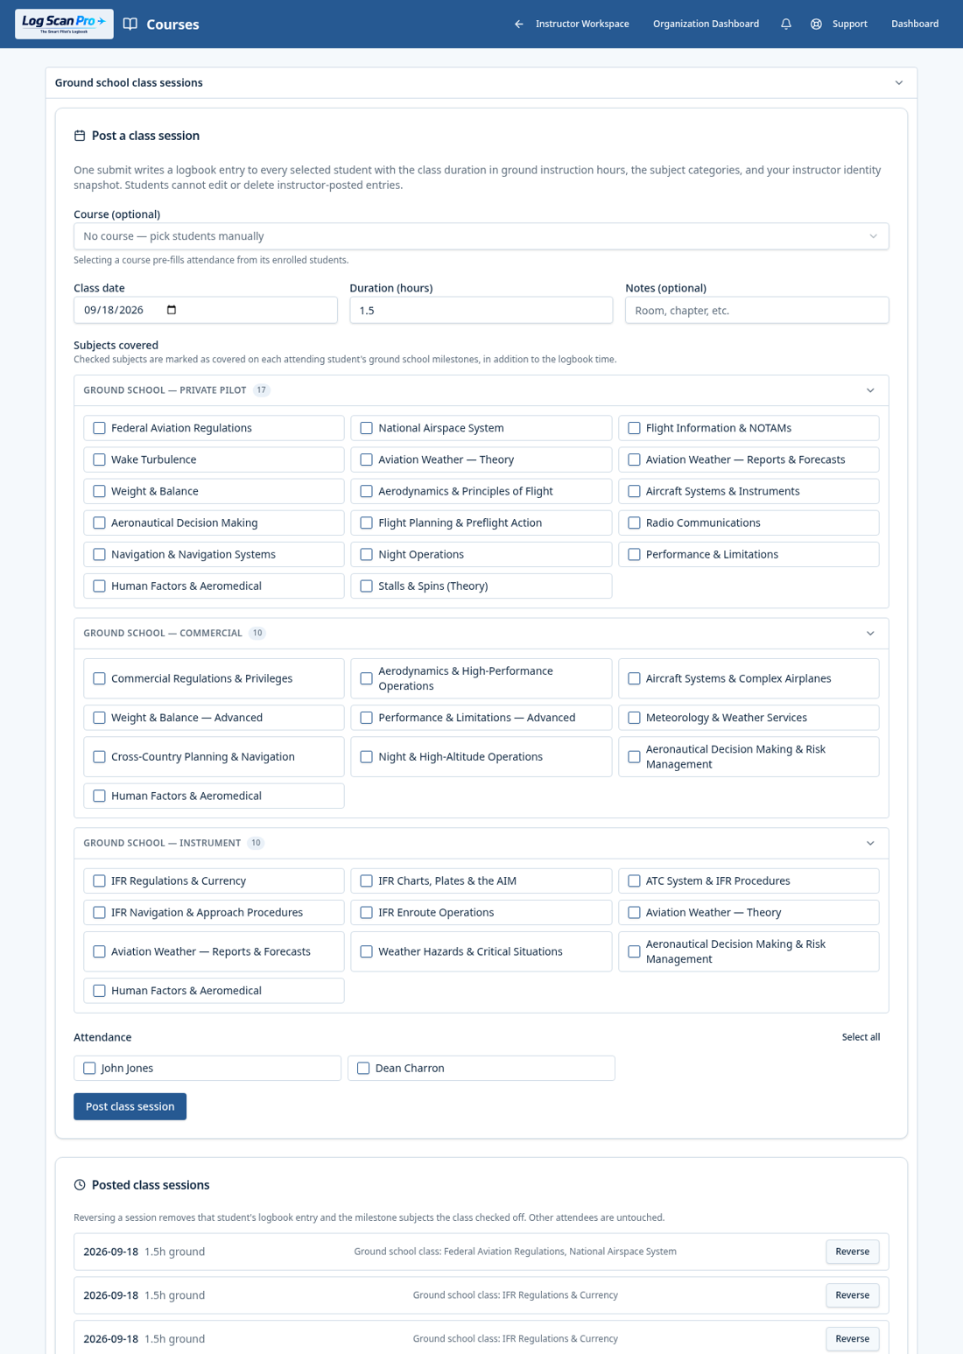Image resolution: width=963 pixels, height=1354 pixels.
Task: Check Wake Turbulence
Action: tap(99, 460)
